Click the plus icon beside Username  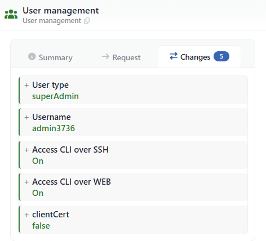pyautogui.click(x=26, y=118)
